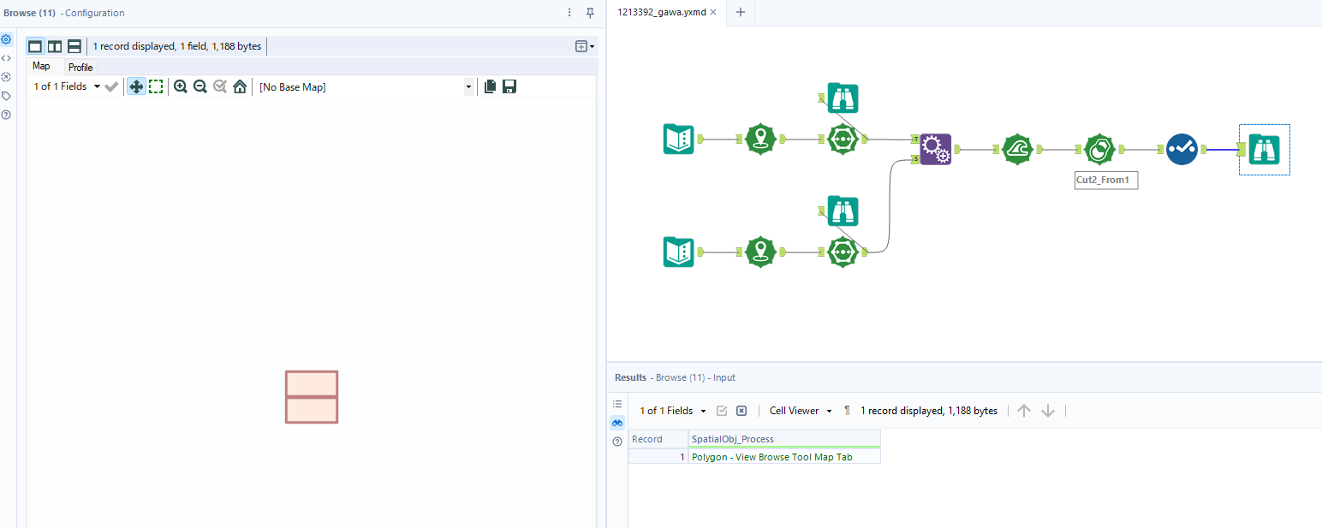Click the save map image icon
Screen dimensions: 1322x528
tap(509, 86)
